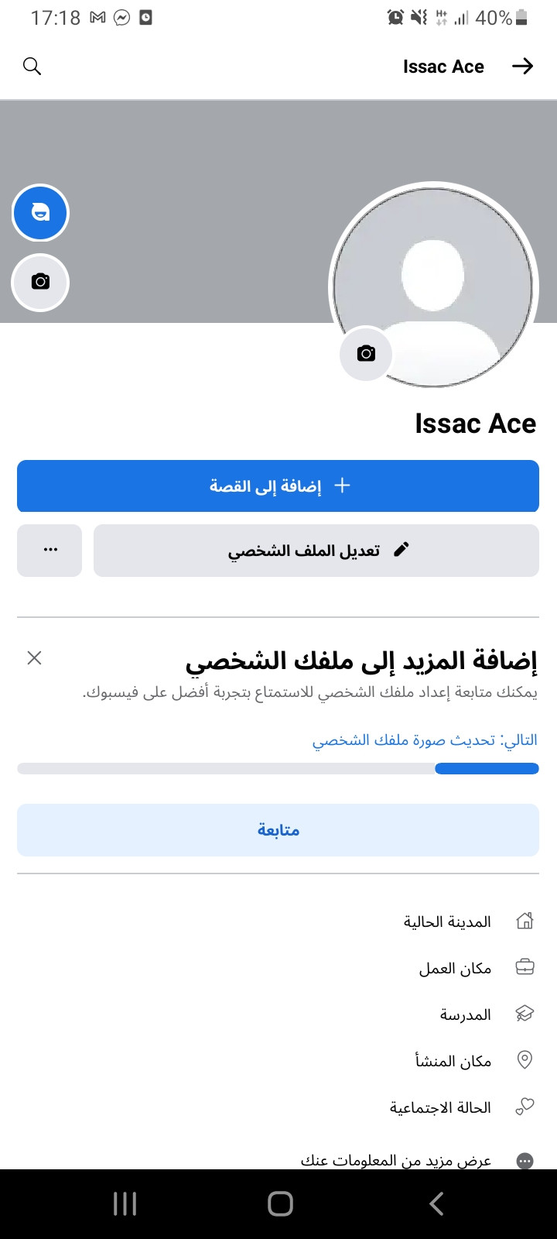The width and height of the screenshot is (557, 1239).
Task: Tap the home icon for current city
Action: click(x=525, y=922)
